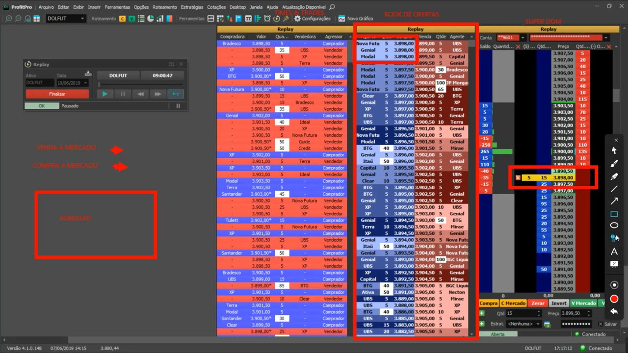Click the green plus beside Estrat.
This screenshot has height=353, width=628.
482,324
